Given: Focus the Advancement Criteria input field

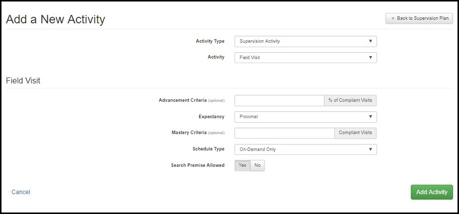Looking at the screenshot, I should click(279, 100).
